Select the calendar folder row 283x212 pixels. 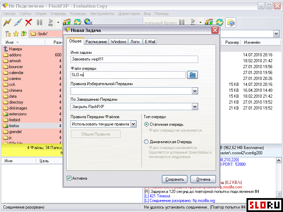pyautogui.click(x=32, y=73)
